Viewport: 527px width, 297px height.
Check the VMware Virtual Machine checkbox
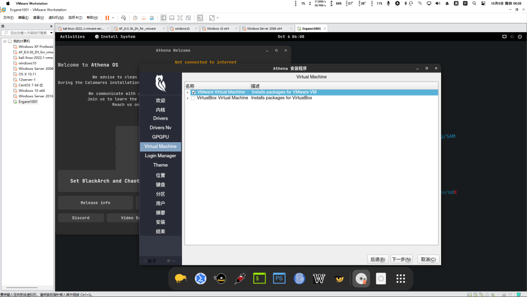(194, 92)
